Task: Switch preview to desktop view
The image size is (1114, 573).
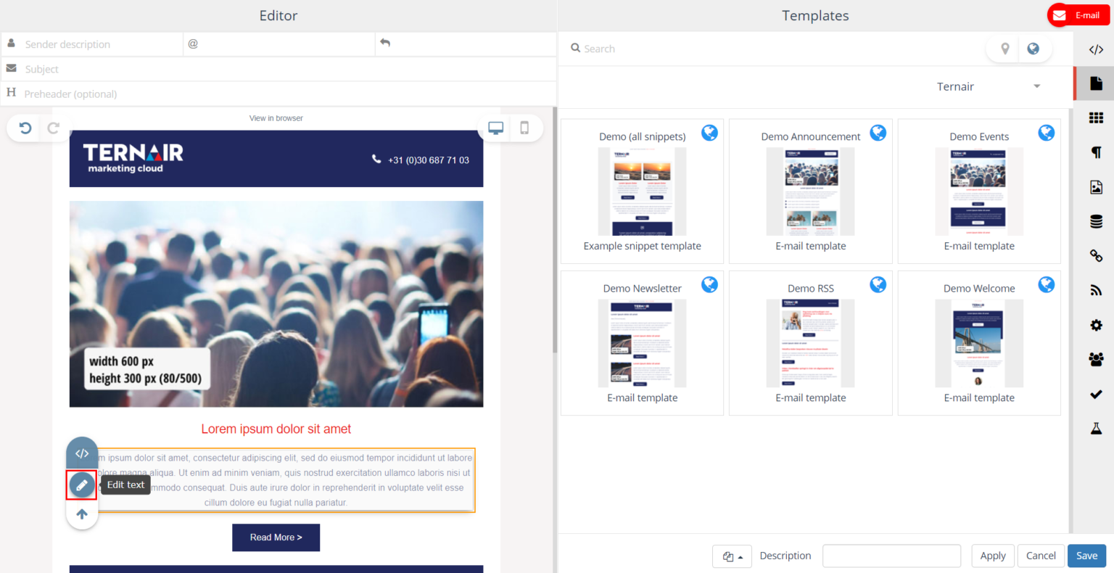Action: [x=496, y=128]
